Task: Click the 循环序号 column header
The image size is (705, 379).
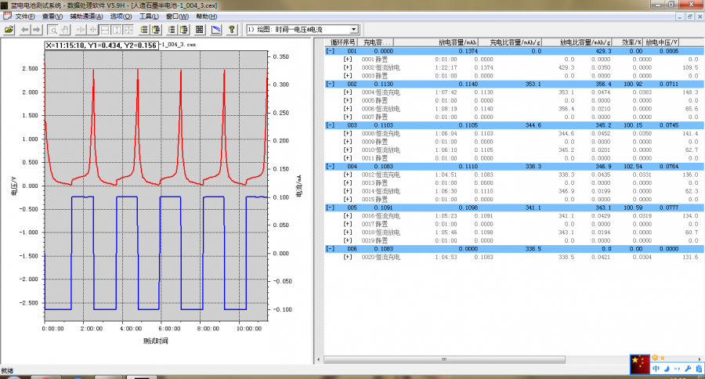Action: pyautogui.click(x=343, y=42)
